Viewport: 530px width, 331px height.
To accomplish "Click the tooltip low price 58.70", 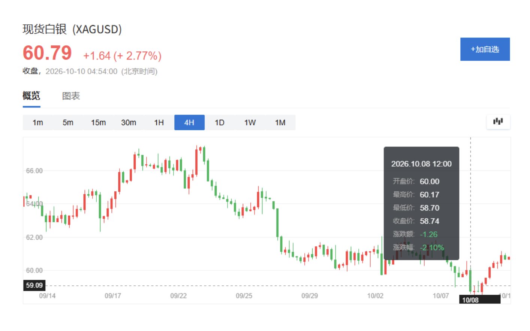I will point(430,208).
